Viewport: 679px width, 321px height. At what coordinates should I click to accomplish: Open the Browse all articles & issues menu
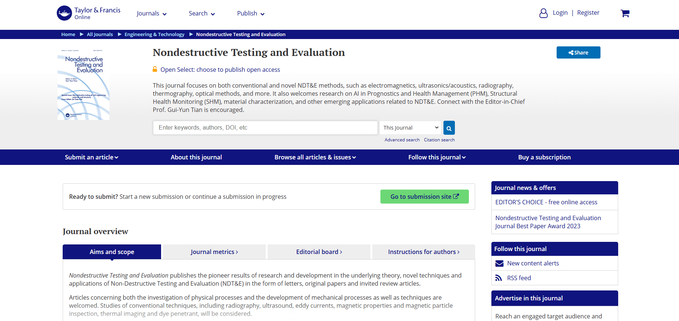(315, 157)
